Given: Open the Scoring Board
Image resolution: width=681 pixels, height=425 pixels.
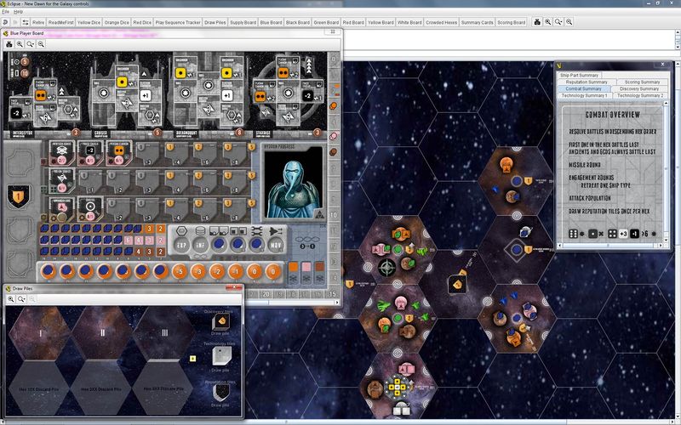Looking at the screenshot, I should 512,23.
